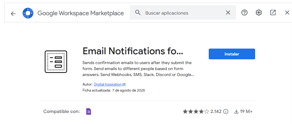Viewport: 292px width, 124px height.
Task: Go back using the left arrow
Action: pyautogui.click(x=13, y=13)
